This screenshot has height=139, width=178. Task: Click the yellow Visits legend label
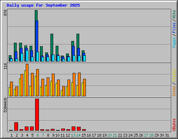(x=174, y=75)
